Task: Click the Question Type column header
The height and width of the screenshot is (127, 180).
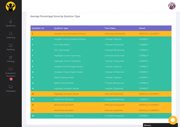Action: (61, 28)
